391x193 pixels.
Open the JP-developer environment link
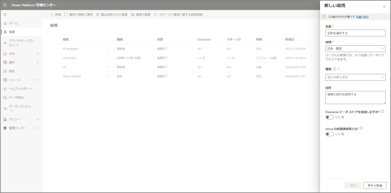(x=70, y=49)
